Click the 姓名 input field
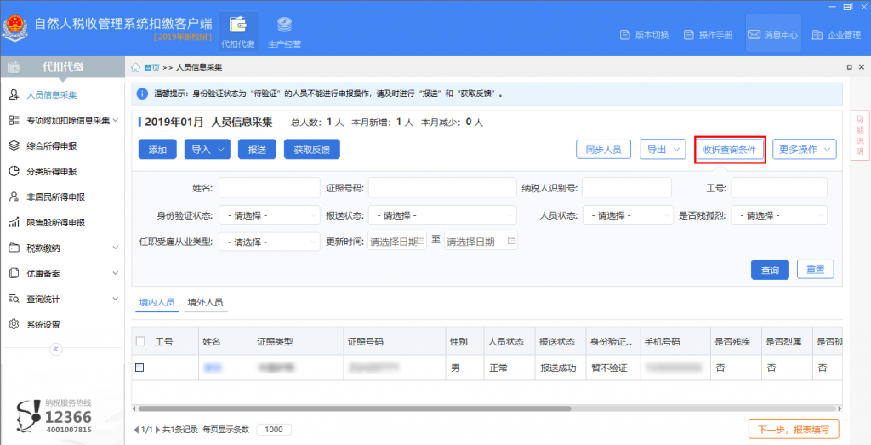This screenshot has width=871, height=445. [270, 188]
